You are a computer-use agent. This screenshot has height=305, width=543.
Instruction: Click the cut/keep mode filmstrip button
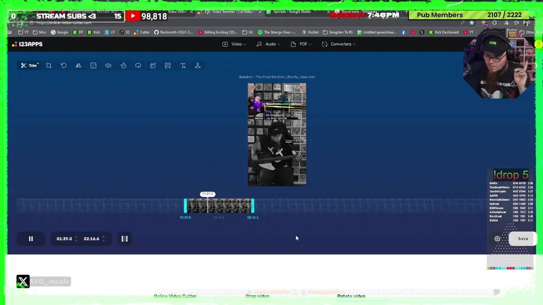(x=125, y=239)
